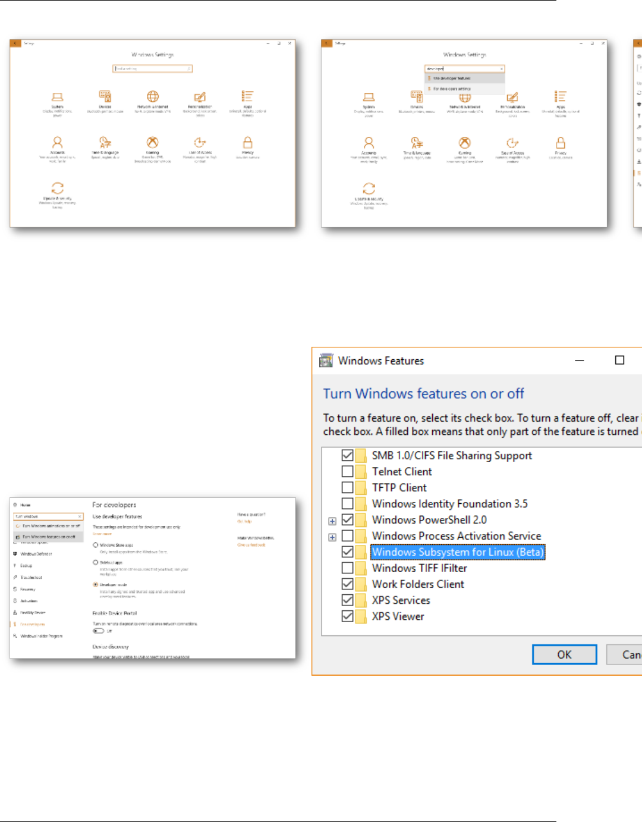This screenshot has width=642, height=822.
Task: Clear the 'developer' search box with the X
Action: click(x=501, y=69)
